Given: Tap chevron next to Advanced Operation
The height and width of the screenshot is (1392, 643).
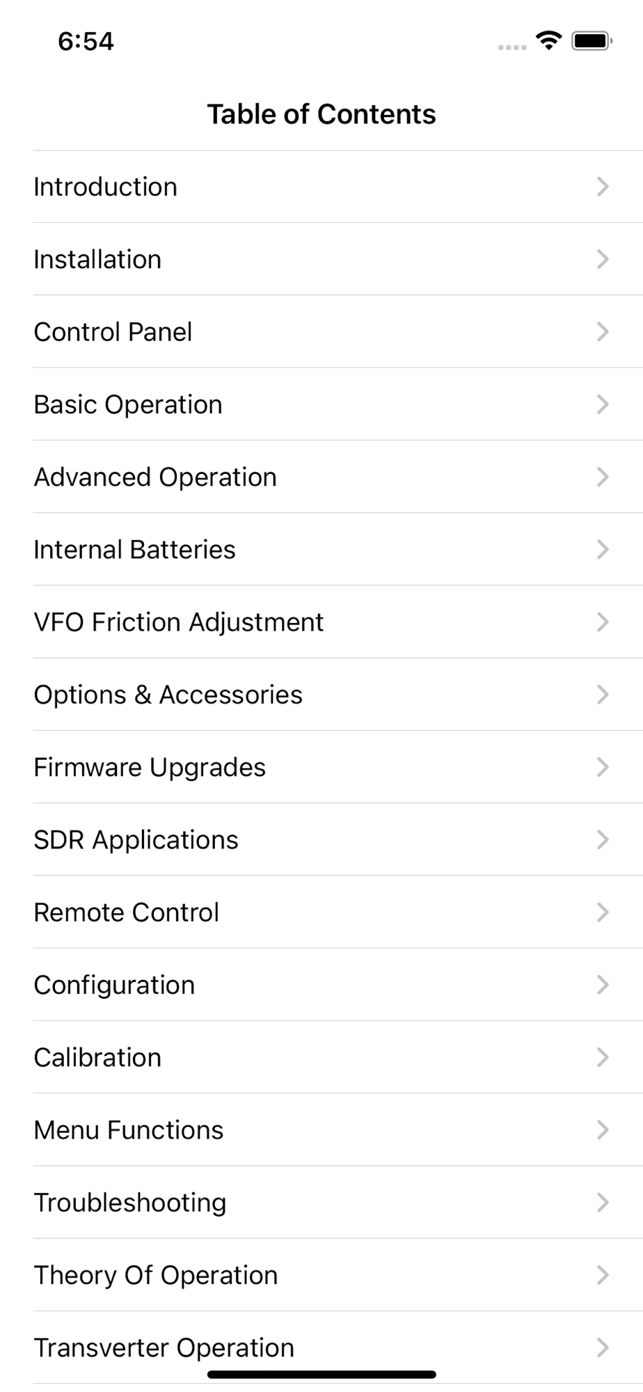Looking at the screenshot, I should click(603, 477).
